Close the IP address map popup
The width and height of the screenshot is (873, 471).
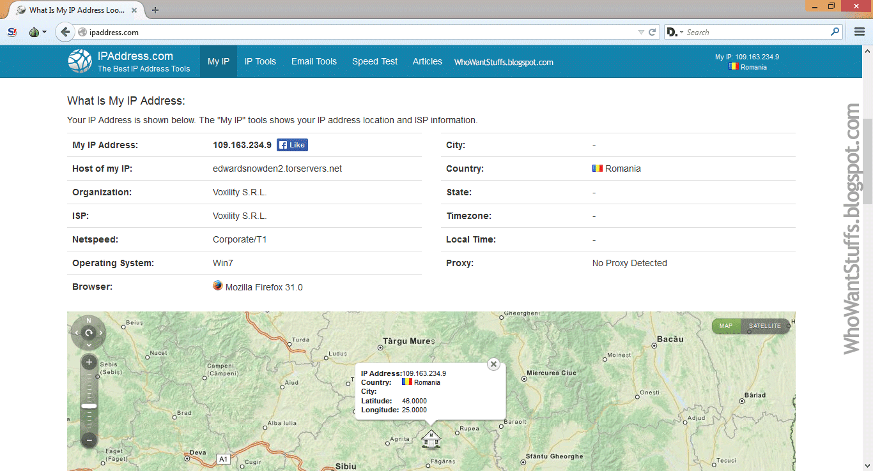coord(493,364)
